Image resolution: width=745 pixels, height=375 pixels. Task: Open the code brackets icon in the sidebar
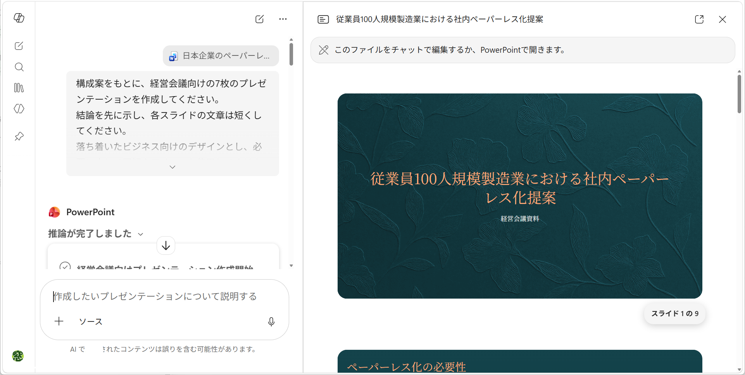pyautogui.click(x=19, y=109)
